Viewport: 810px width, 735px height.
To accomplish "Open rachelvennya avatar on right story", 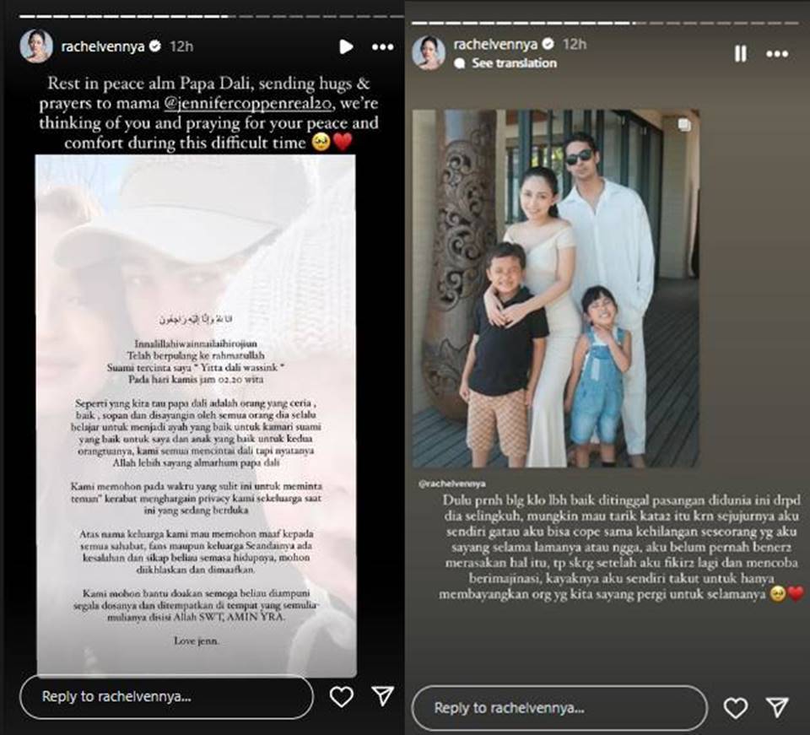I will tap(429, 52).
